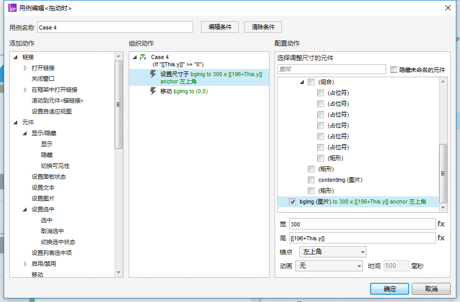Check the last (占位符) checkbox
460x302 pixels.
[x=321, y=147]
